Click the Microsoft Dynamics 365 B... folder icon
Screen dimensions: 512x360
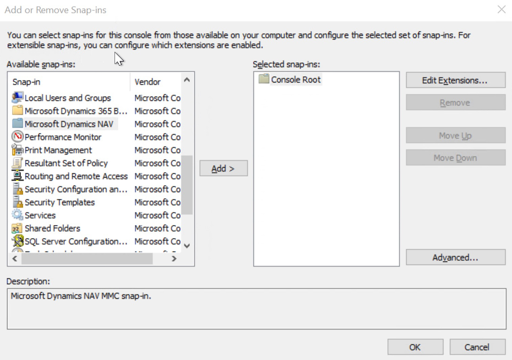click(17, 111)
